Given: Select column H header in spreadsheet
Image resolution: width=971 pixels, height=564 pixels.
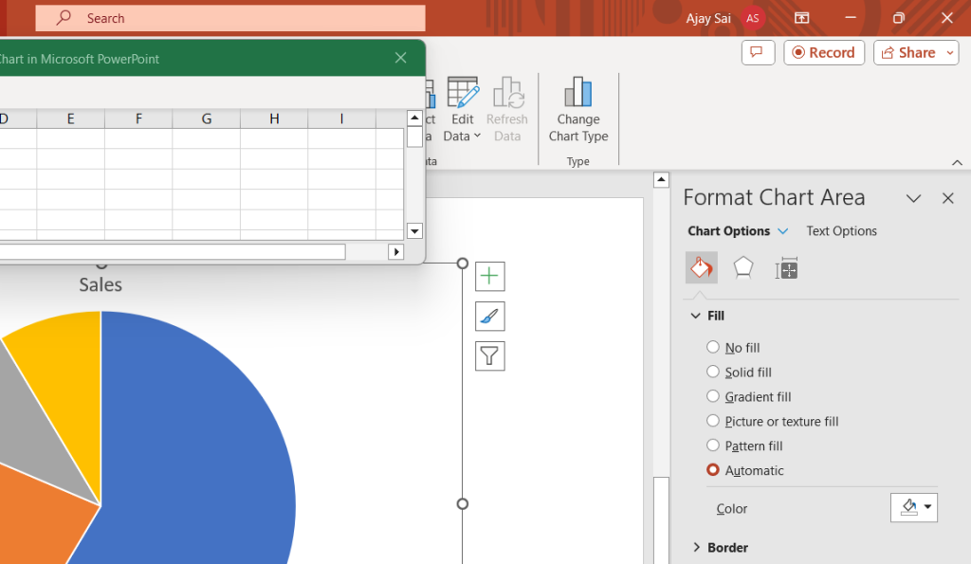Looking at the screenshot, I should (274, 118).
